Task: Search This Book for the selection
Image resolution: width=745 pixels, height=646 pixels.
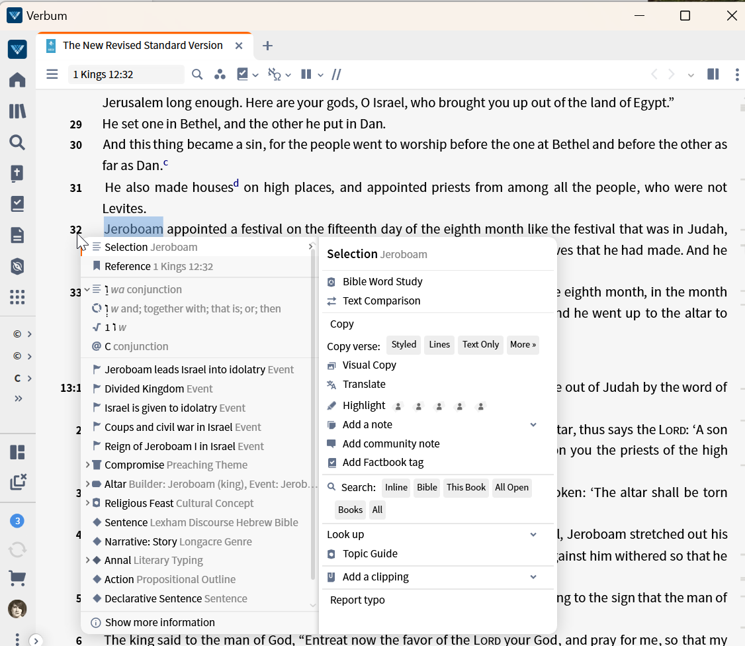Action: pyautogui.click(x=466, y=488)
